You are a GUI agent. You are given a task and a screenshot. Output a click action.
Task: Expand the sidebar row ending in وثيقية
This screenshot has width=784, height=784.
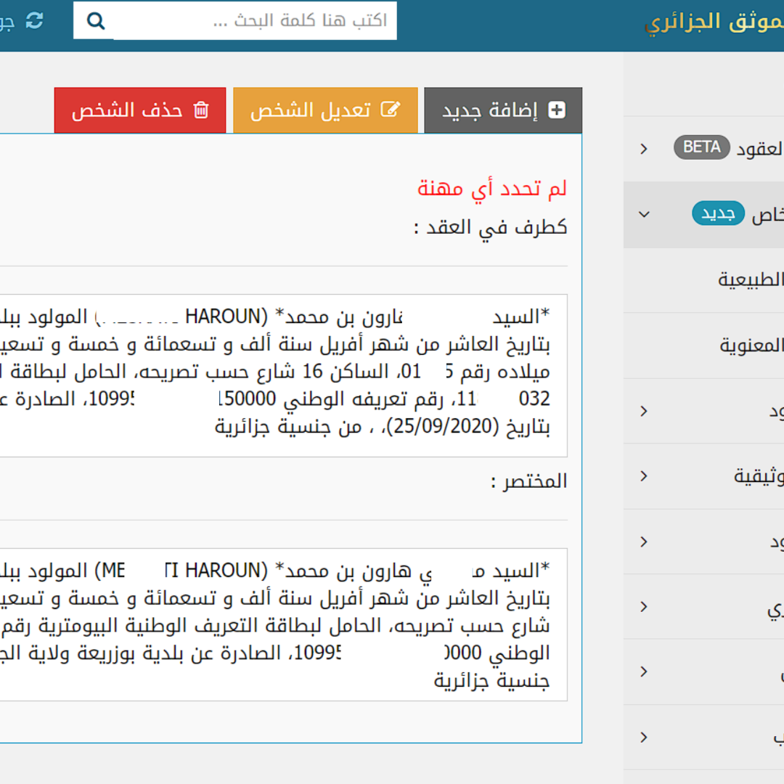tap(644, 476)
